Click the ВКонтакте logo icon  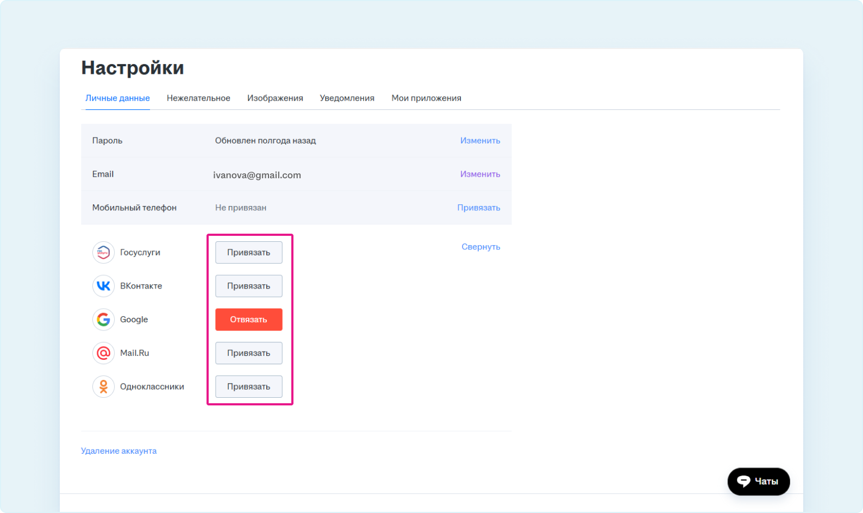click(103, 286)
